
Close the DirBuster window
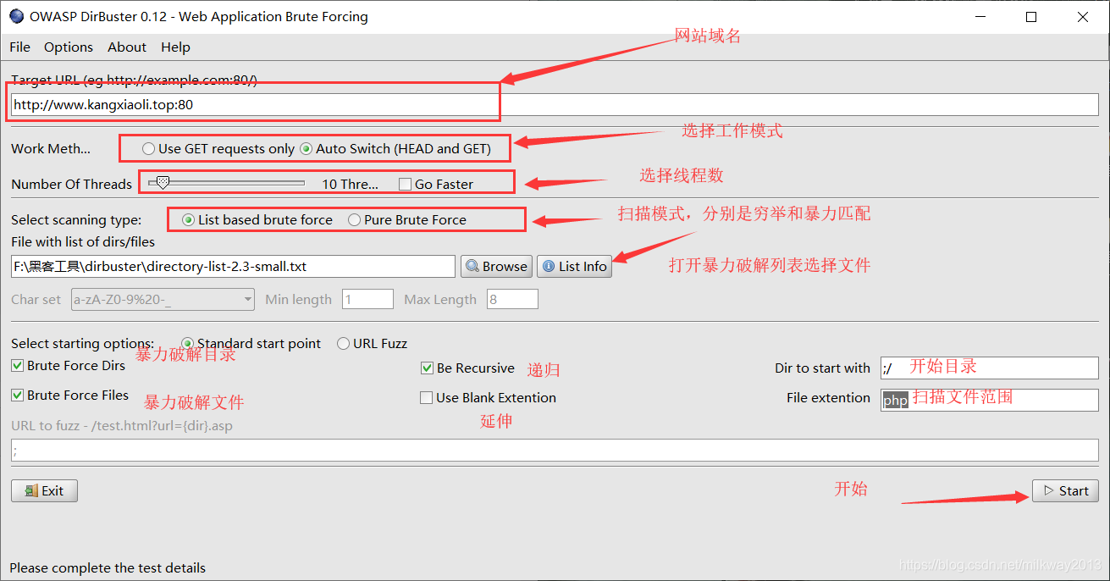pos(1083,17)
